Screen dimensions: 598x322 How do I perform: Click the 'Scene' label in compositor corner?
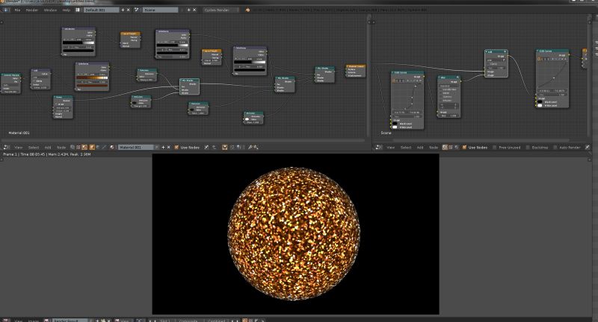(386, 133)
